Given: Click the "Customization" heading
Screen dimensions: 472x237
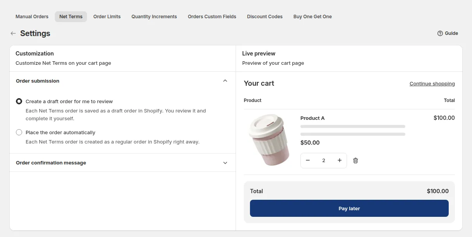Looking at the screenshot, I should [x=35, y=54].
